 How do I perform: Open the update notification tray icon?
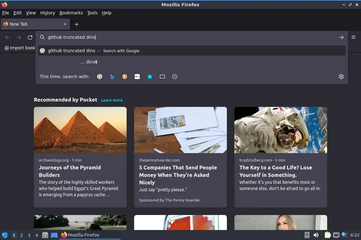343,234
